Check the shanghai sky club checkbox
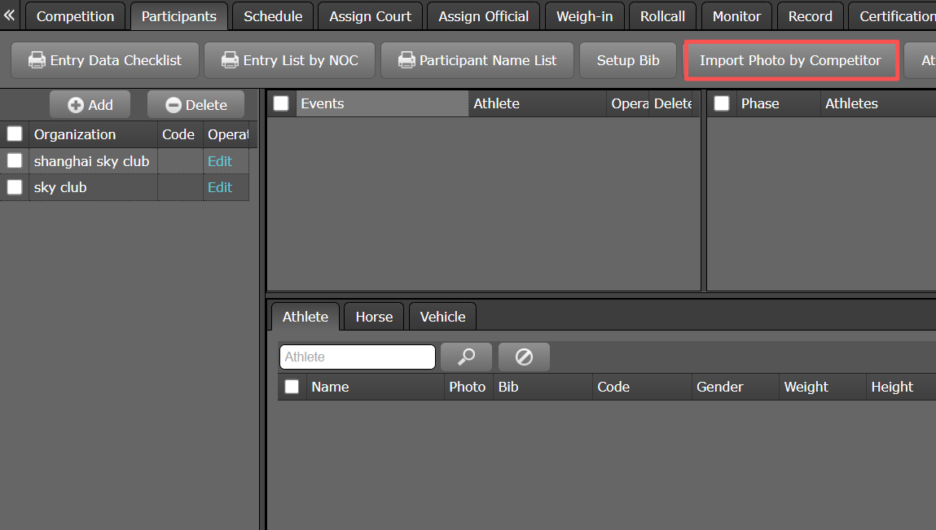This screenshot has width=936, height=530. pyautogui.click(x=15, y=161)
